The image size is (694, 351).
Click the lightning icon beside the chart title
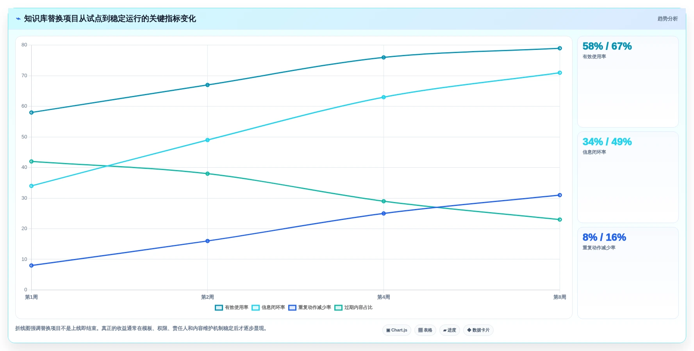(x=18, y=19)
